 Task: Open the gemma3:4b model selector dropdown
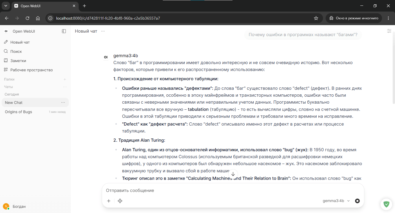click(x=336, y=201)
